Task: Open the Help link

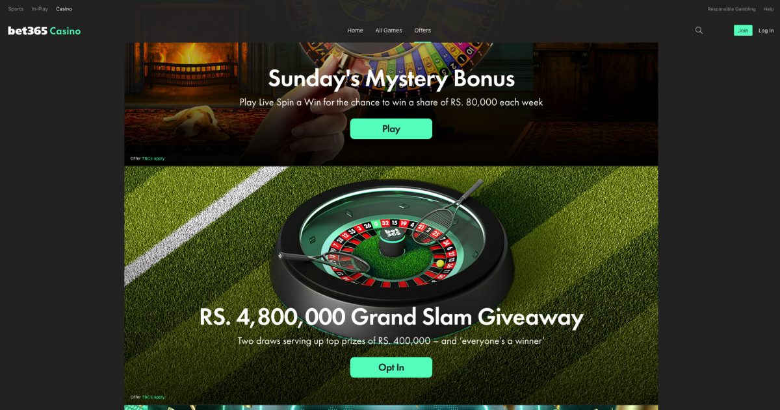Action: coord(768,9)
